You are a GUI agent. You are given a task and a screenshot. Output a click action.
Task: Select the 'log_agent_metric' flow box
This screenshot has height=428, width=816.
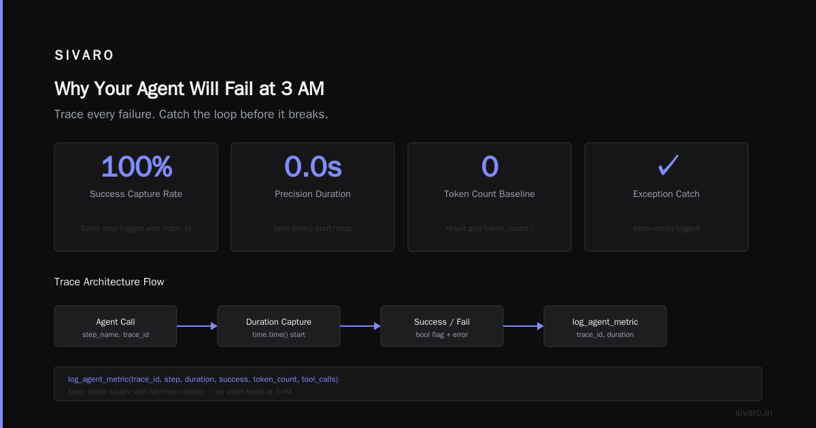605,326
